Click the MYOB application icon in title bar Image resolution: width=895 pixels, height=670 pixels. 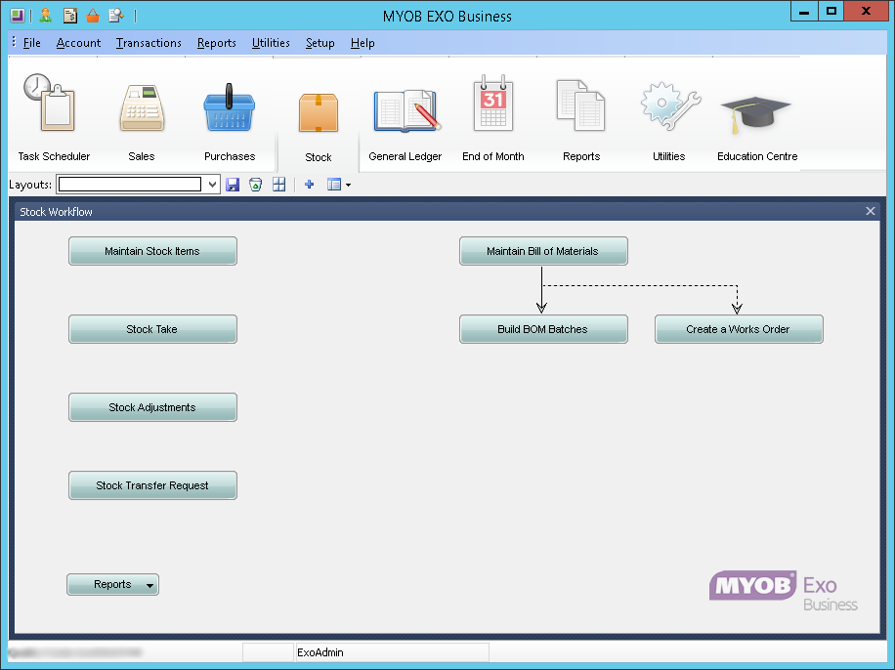(18, 16)
